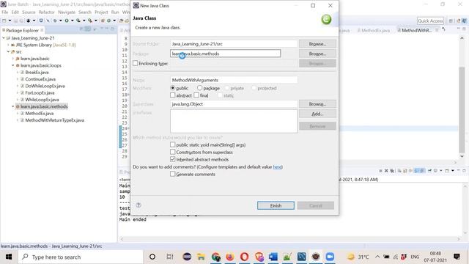Click the Windows Start button

tap(9, 257)
